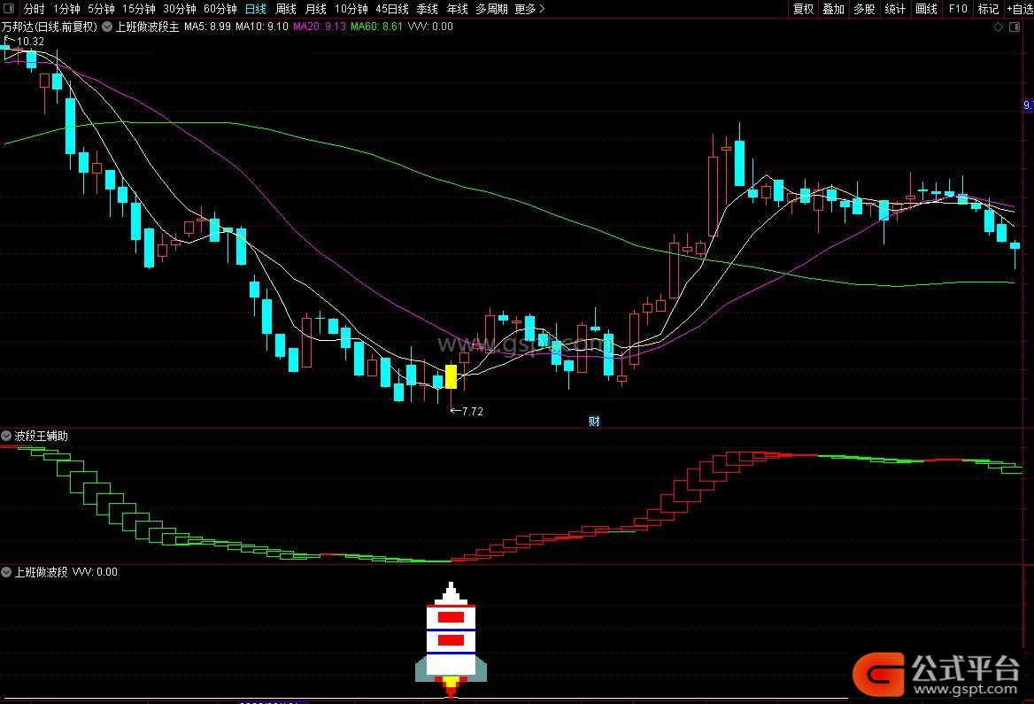The height and width of the screenshot is (704, 1034).
Task: Open the 多周期 multi-period view
Action: point(491,9)
